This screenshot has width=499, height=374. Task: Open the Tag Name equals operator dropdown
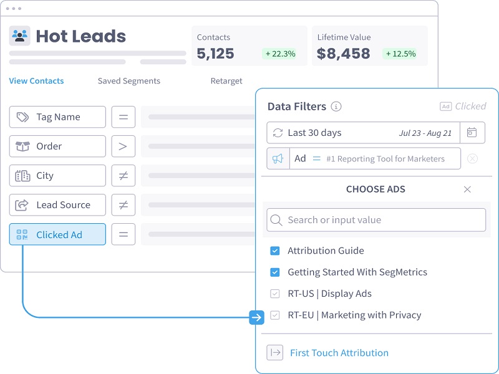[x=124, y=117]
